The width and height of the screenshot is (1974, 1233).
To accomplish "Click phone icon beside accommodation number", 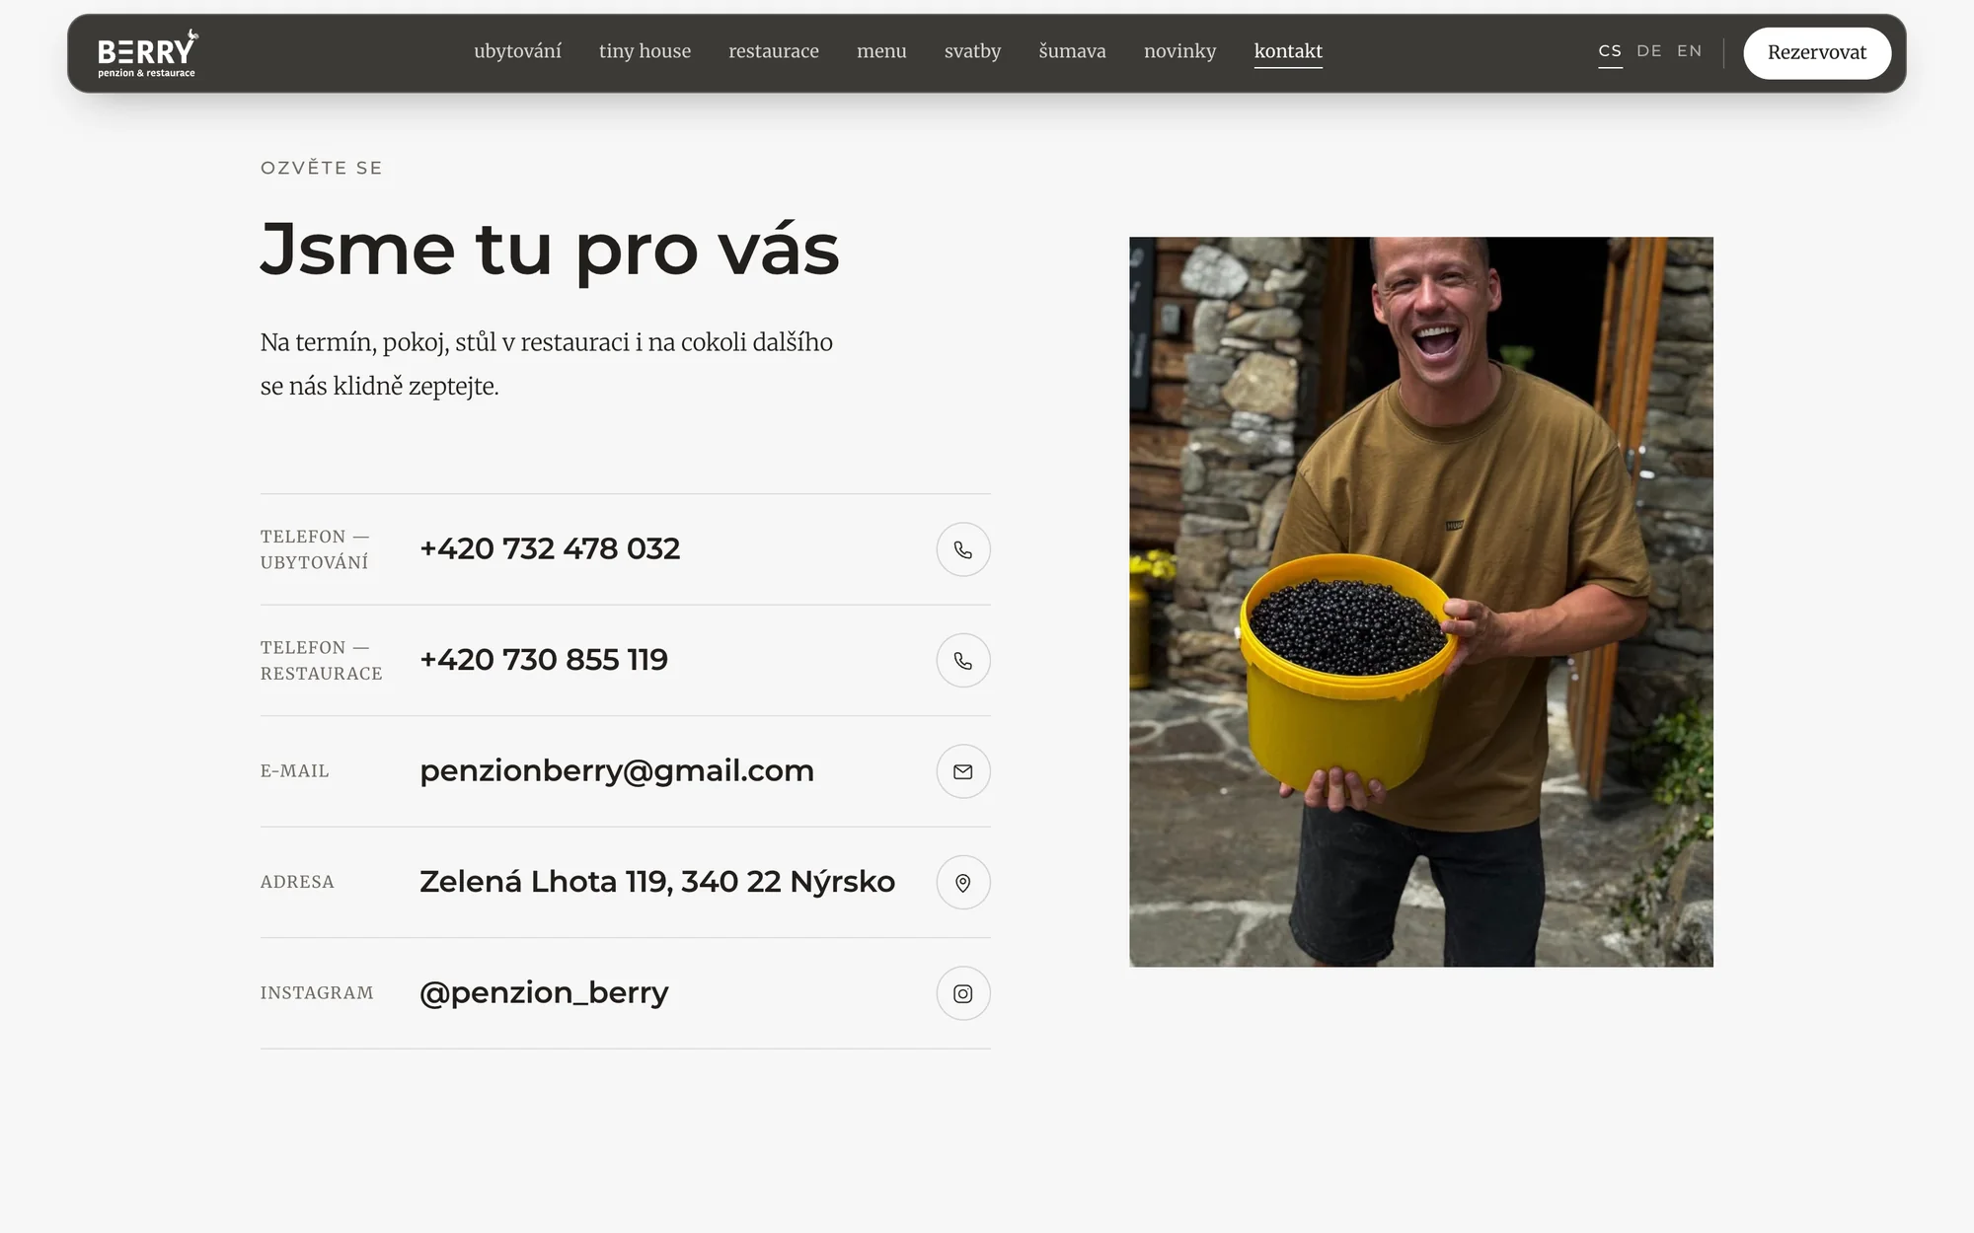I will [963, 549].
